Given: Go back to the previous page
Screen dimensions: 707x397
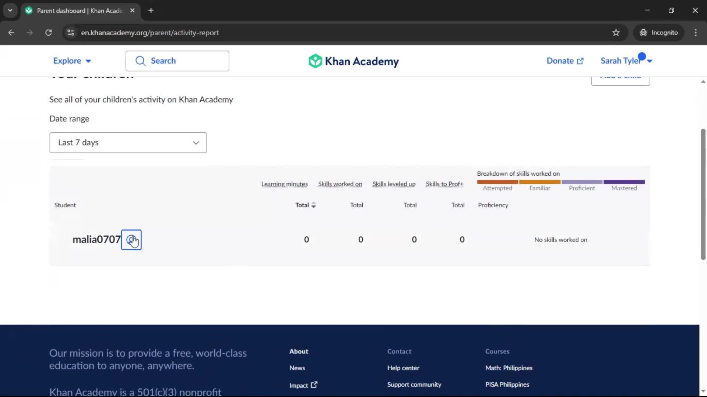Looking at the screenshot, I should 11,33.
